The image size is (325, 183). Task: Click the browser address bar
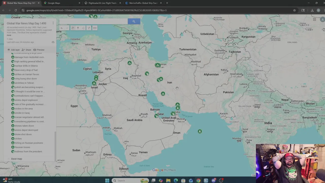pyautogui.click(x=157, y=10)
